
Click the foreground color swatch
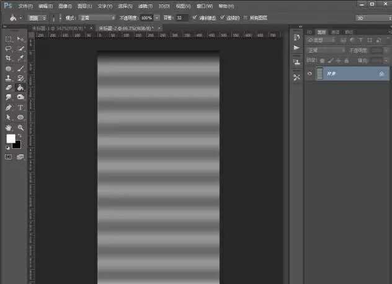pos(11,139)
